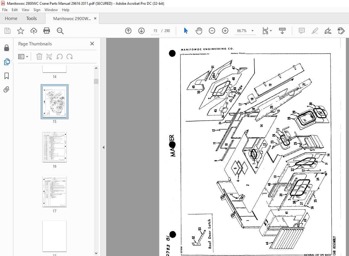
Task: Open the Help menu
Action: click(65, 10)
